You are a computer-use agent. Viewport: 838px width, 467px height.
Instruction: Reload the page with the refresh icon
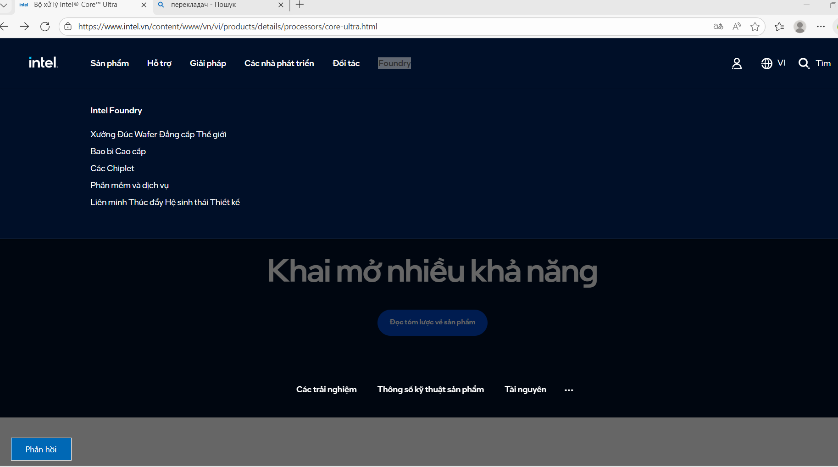45,27
